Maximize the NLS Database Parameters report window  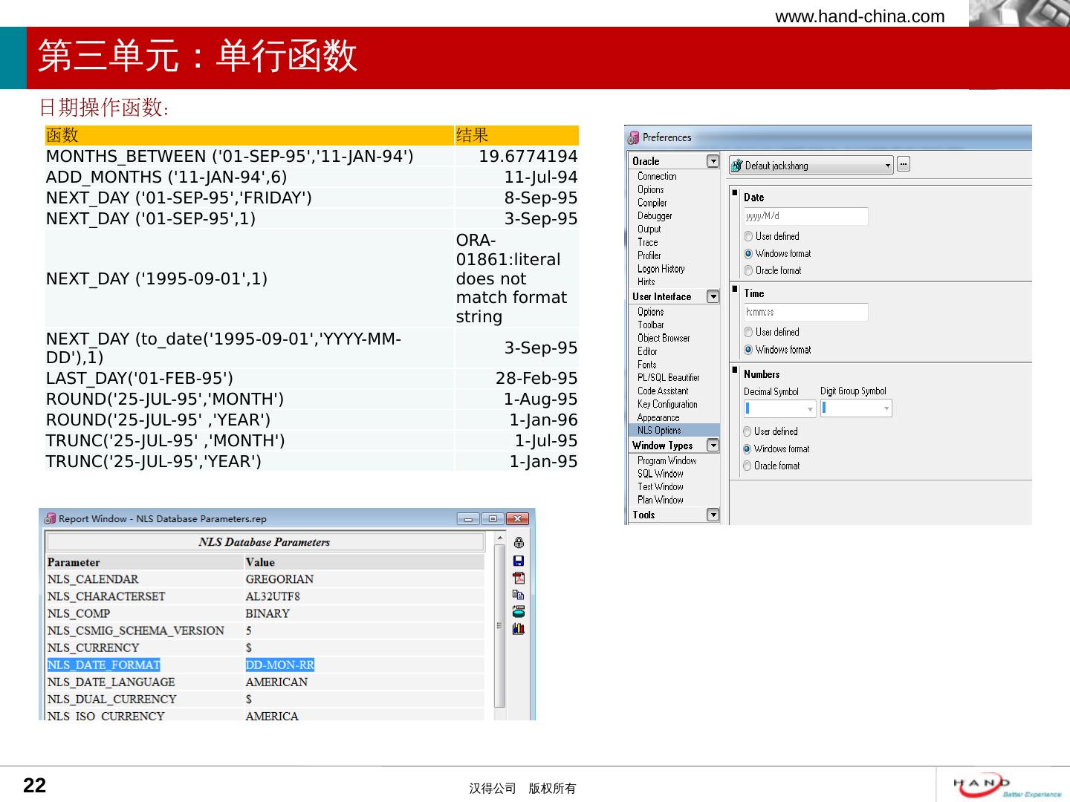[492, 519]
